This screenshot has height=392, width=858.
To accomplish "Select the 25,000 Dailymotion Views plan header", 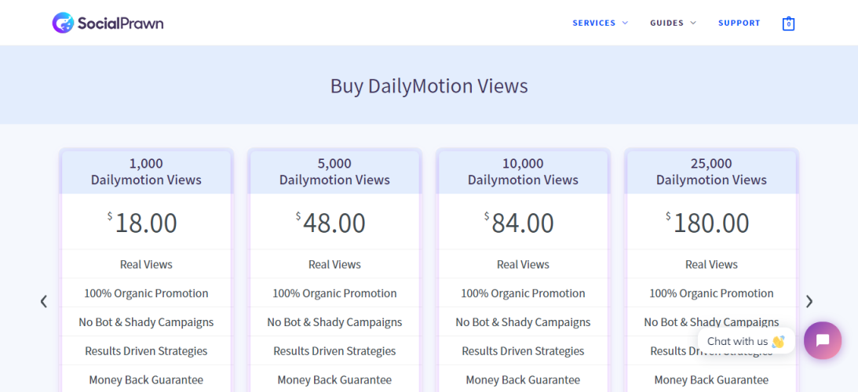I will pos(711,172).
